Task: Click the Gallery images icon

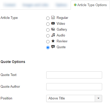Action: 53,29
